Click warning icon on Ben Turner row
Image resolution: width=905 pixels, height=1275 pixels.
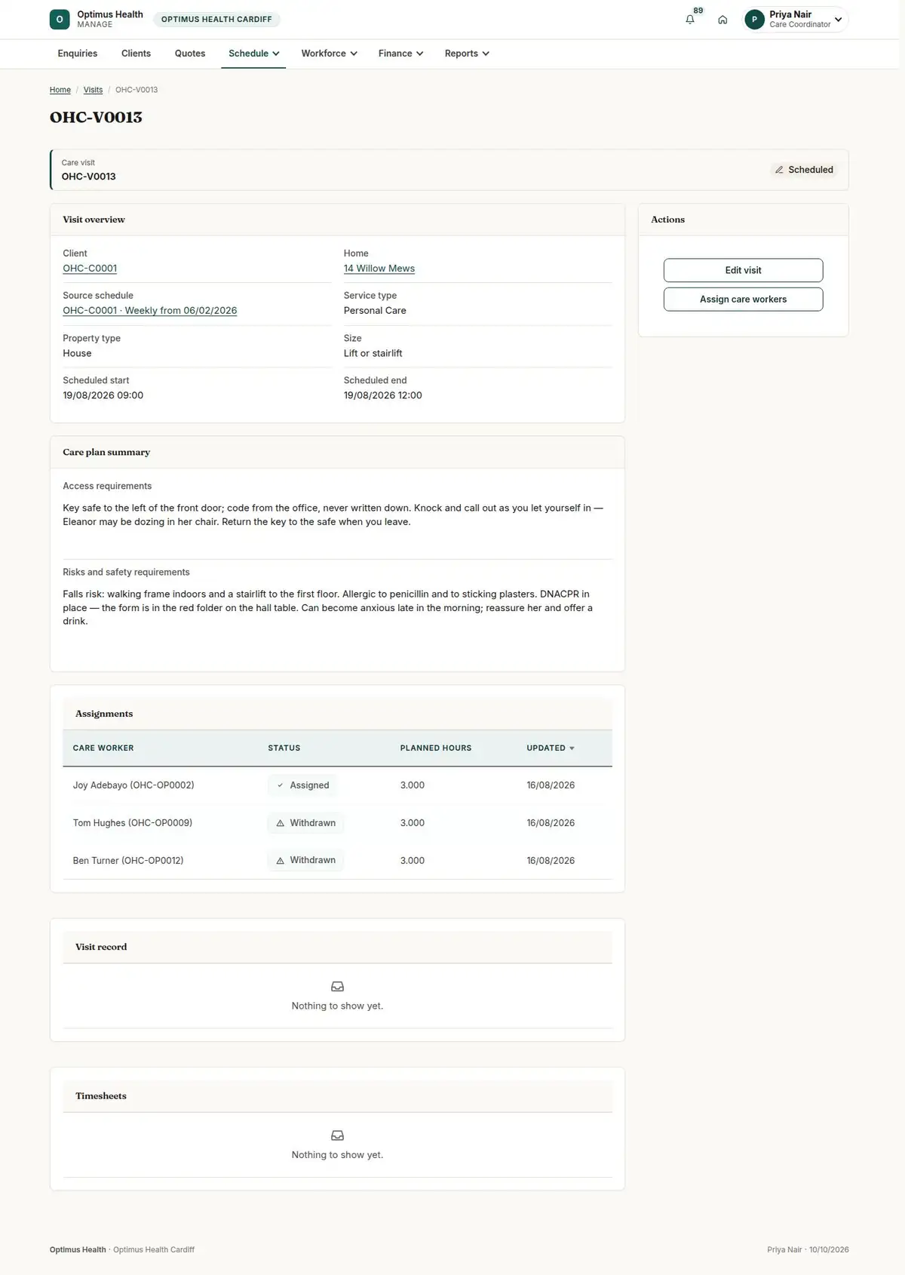tap(281, 861)
